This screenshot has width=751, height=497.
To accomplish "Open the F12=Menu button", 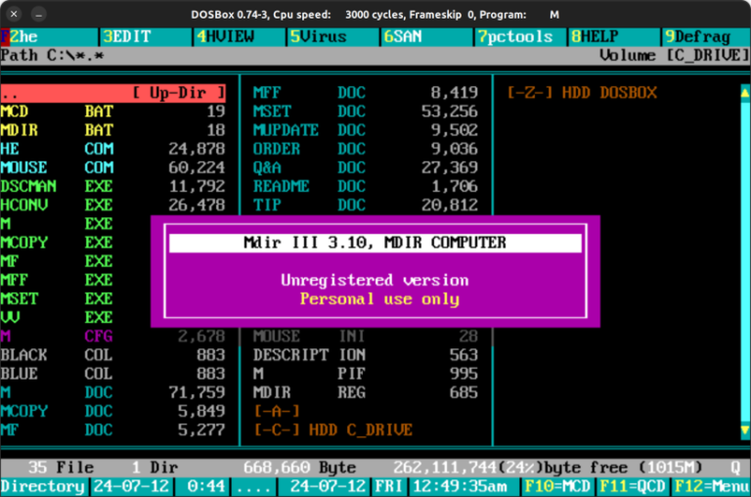I will click(711, 486).
